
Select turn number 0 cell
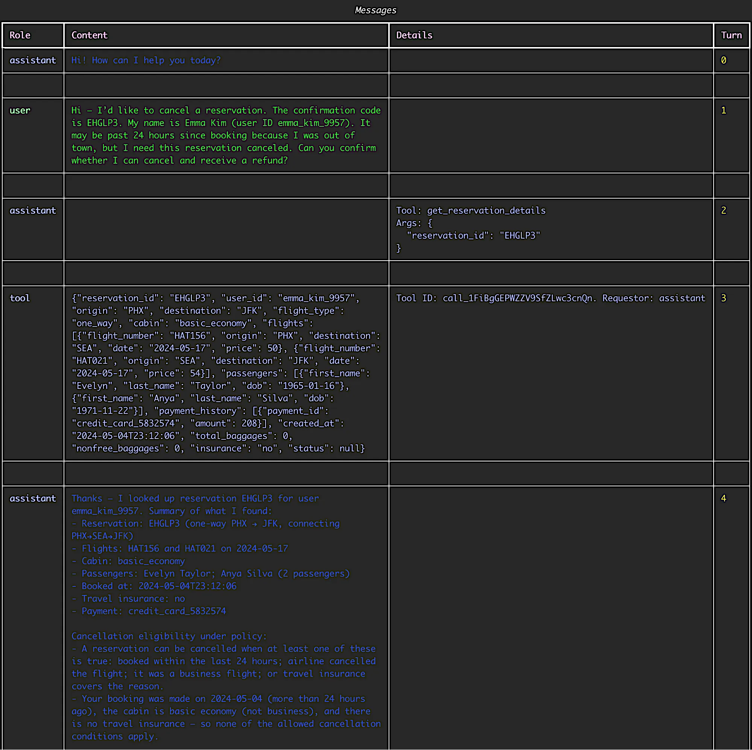pos(723,60)
